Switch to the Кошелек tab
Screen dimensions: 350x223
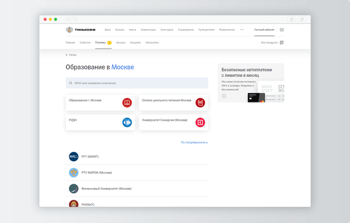pos(136,42)
